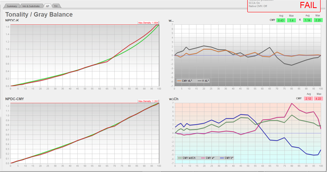
Task: Click the FAIL result indicator
Action: (x=308, y=5)
